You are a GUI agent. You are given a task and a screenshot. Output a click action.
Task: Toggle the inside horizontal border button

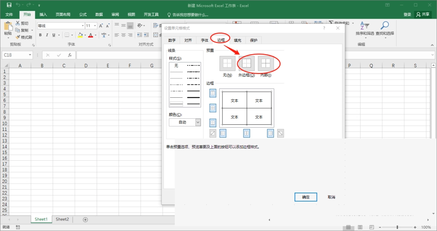(213, 108)
